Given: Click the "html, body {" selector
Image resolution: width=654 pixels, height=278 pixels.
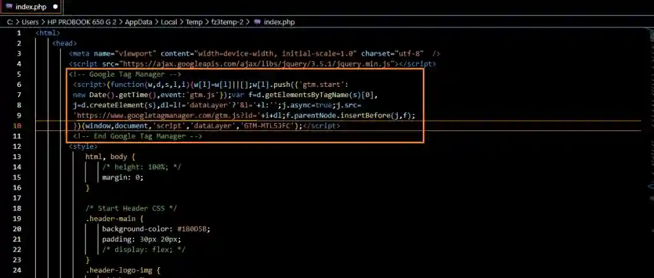Looking at the screenshot, I should pyautogui.click(x=110, y=157).
